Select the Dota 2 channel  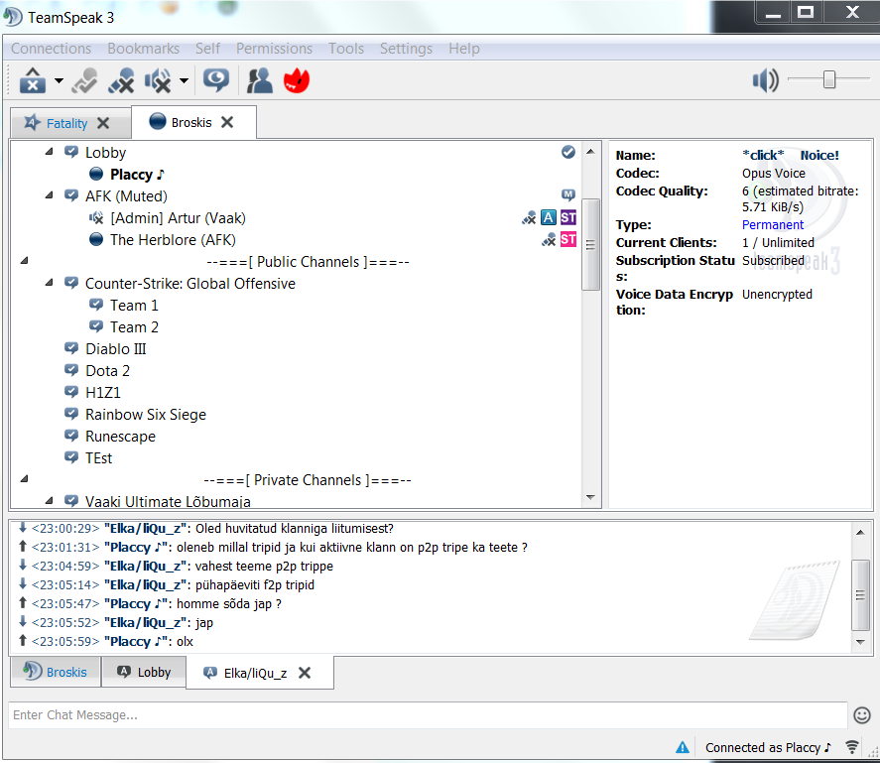[107, 371]
